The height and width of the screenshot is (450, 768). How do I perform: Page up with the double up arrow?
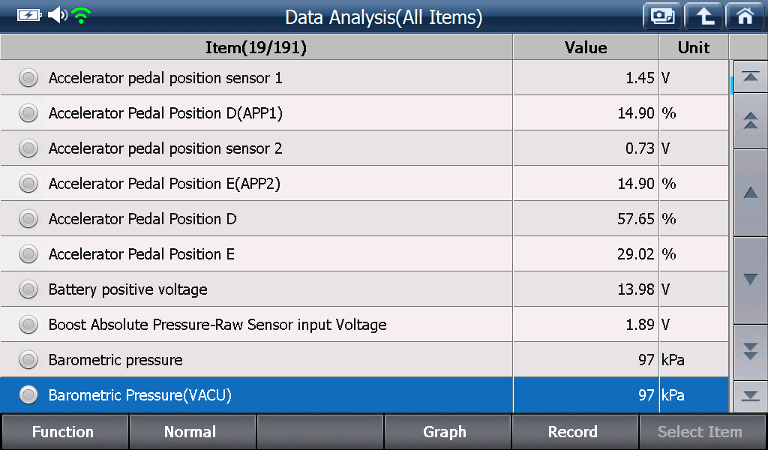[750, 121]
